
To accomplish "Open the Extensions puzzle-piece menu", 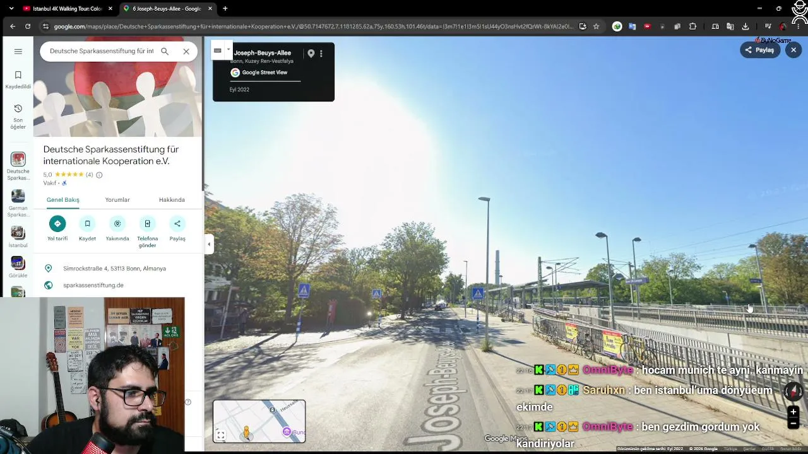I will click(x=692, y=26).
